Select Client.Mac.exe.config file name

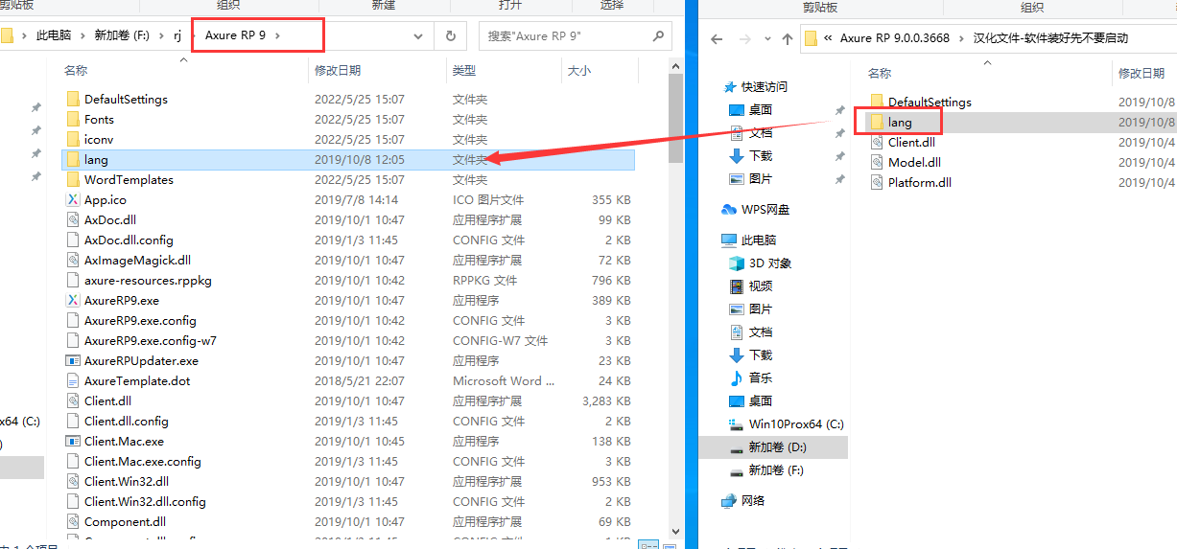point(143,462)
